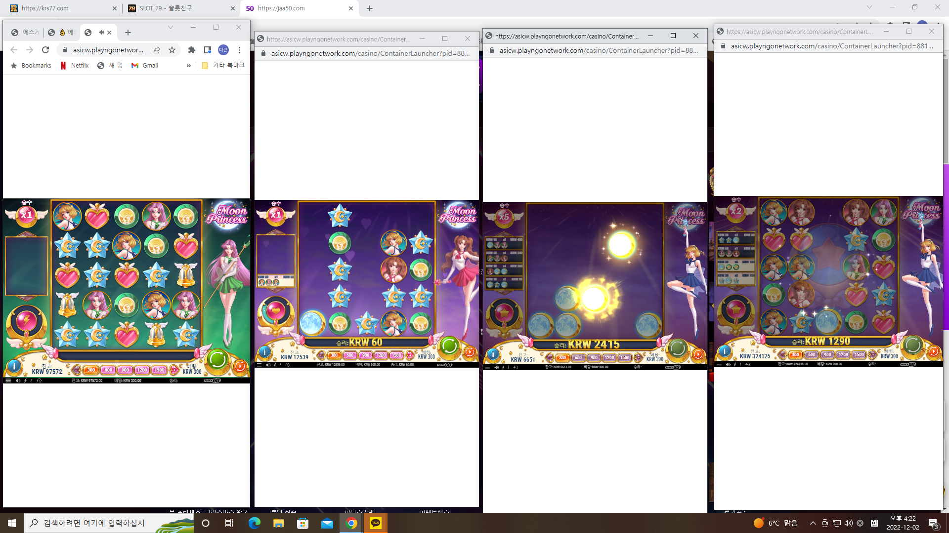Select bet 600 in KRW 324125 game

pos(812,355)
